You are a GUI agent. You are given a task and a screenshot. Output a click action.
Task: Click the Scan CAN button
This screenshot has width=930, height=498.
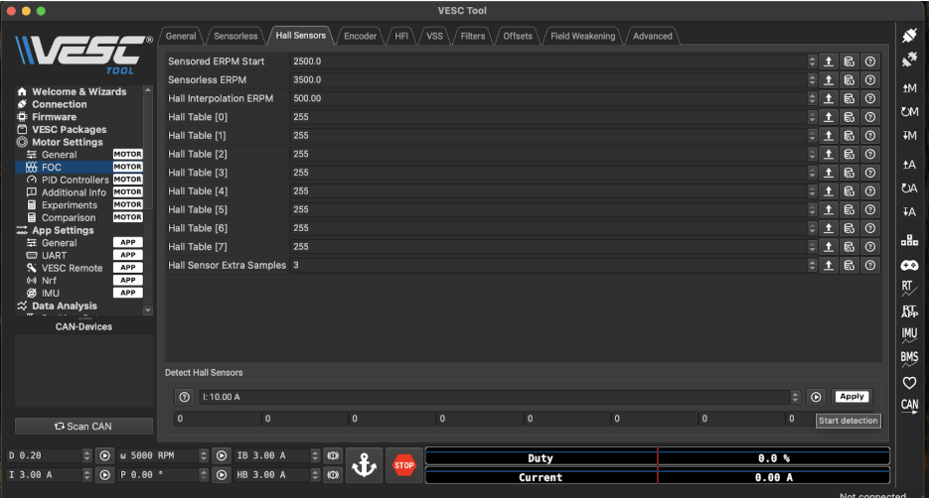click(x=83, y=427)
